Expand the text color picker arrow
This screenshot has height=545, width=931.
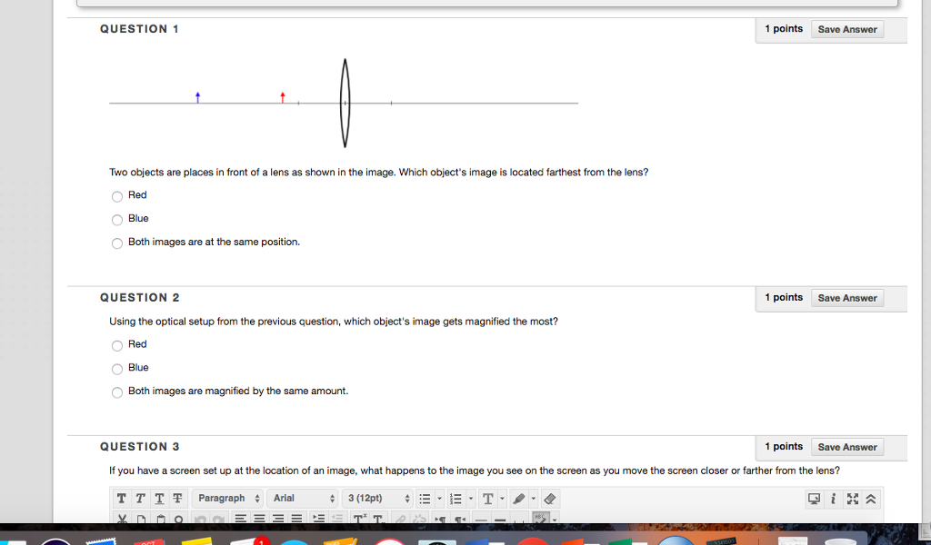coord(502,498)
